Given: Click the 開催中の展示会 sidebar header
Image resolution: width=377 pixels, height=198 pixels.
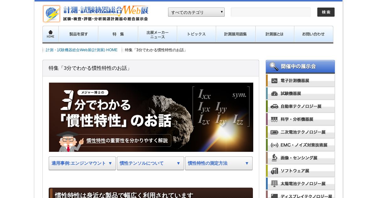Looking at the screenshot, I should pyautogui.click(x=300, y=67).
